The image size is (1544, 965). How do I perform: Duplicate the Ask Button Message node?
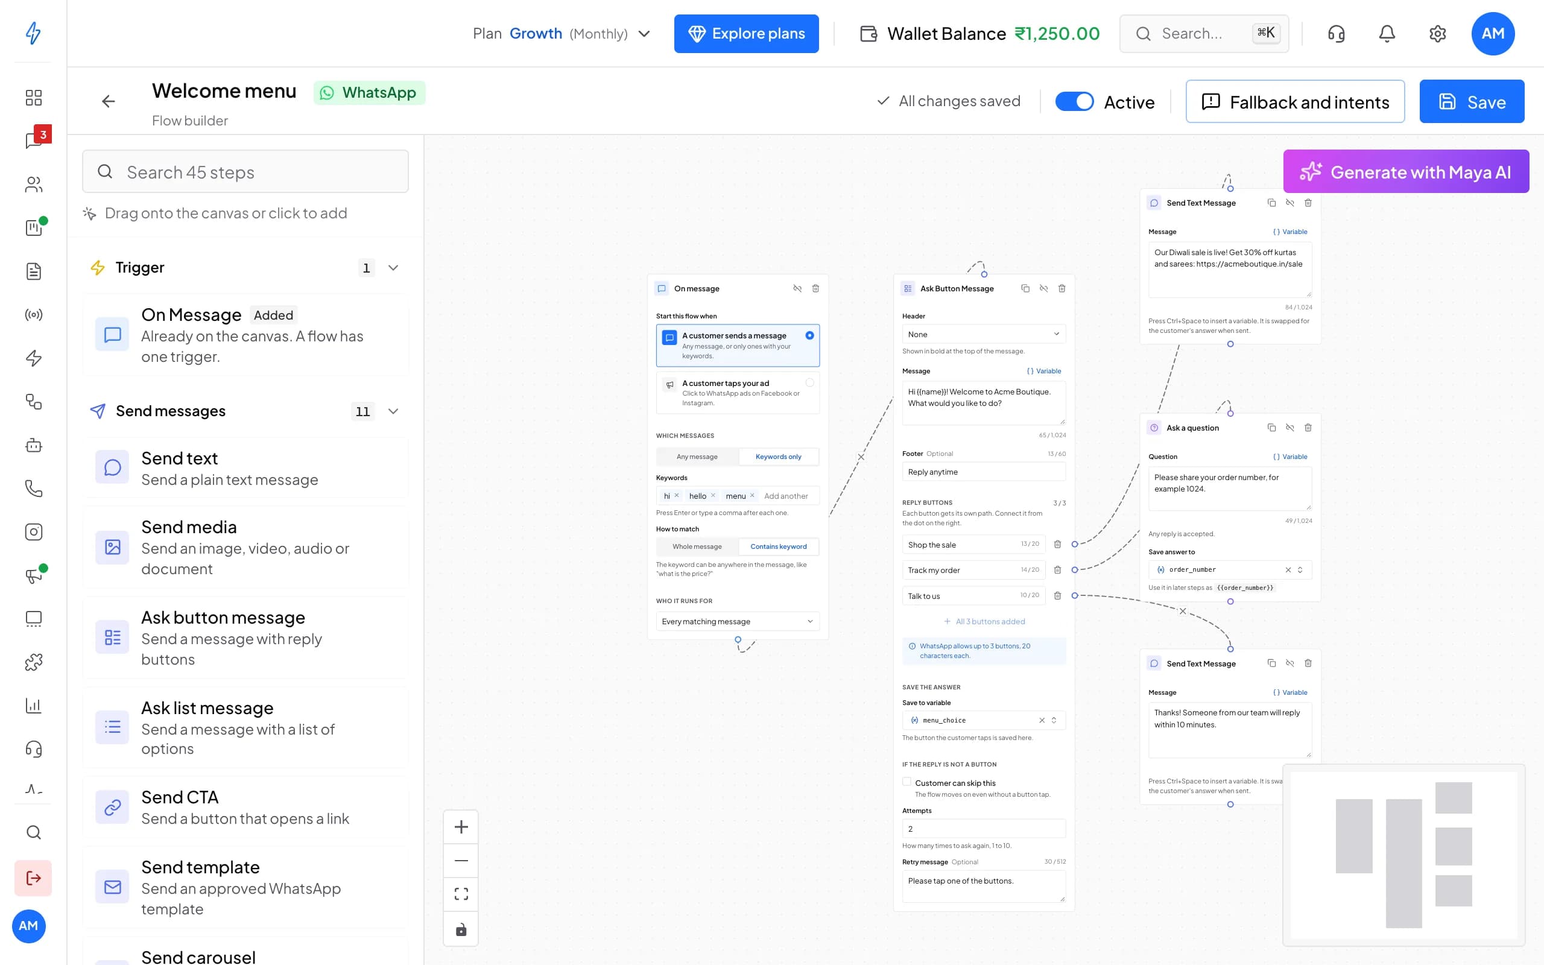click(x=1025, y=288)
